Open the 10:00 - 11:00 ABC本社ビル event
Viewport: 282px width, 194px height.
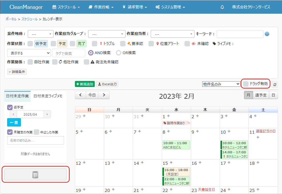(x=176, y=145)
